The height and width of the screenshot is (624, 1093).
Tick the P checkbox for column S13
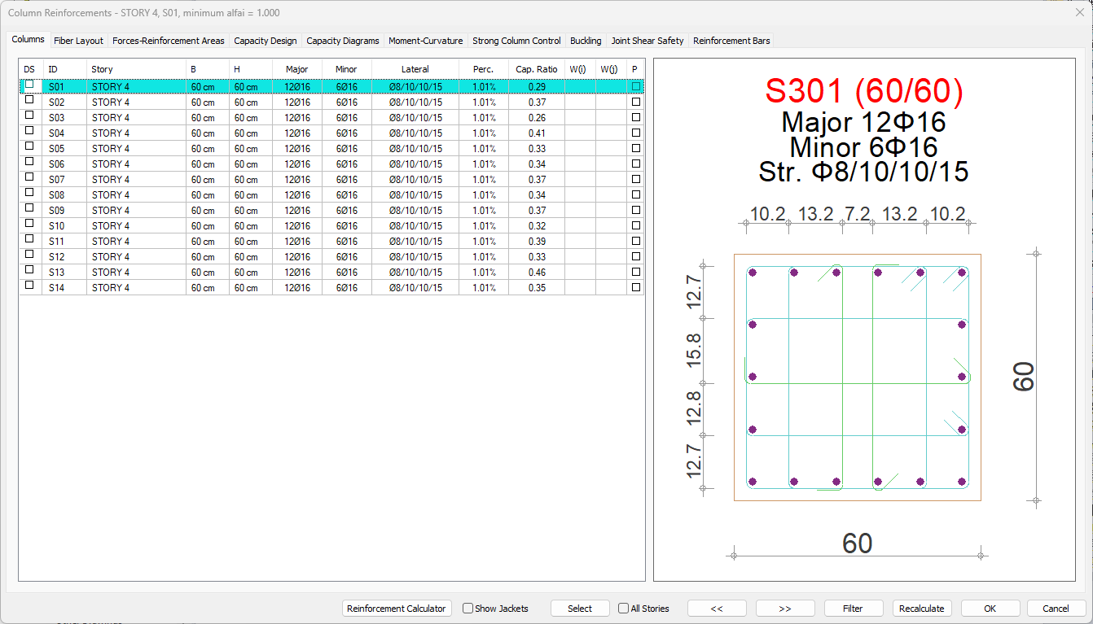point(636,272)
